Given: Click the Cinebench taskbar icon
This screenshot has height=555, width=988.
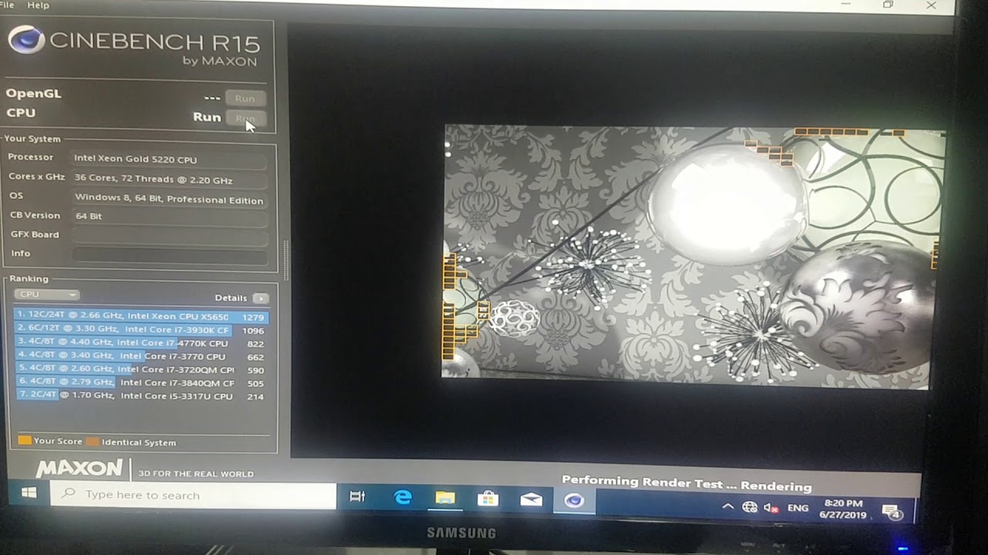Looking at the screenshot, I should 574,500.
